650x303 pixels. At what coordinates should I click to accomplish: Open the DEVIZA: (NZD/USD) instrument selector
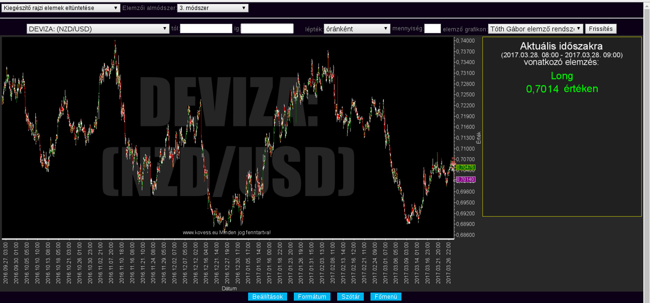click(98, 29)
